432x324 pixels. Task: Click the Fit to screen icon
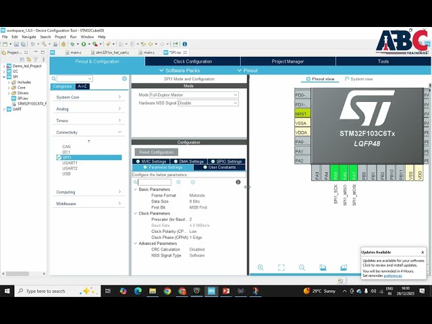(281, 267)
